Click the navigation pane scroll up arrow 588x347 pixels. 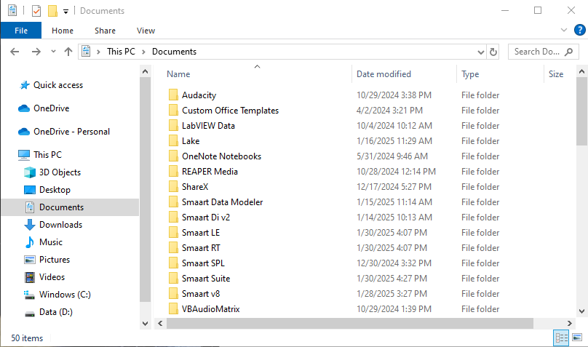[x=146, y=71]
